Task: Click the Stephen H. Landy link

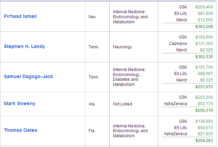Action: (24, 47)
